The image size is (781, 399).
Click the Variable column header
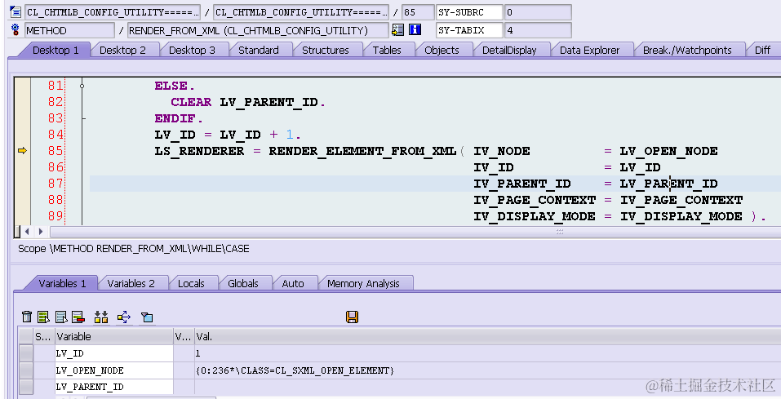[113, 336]
